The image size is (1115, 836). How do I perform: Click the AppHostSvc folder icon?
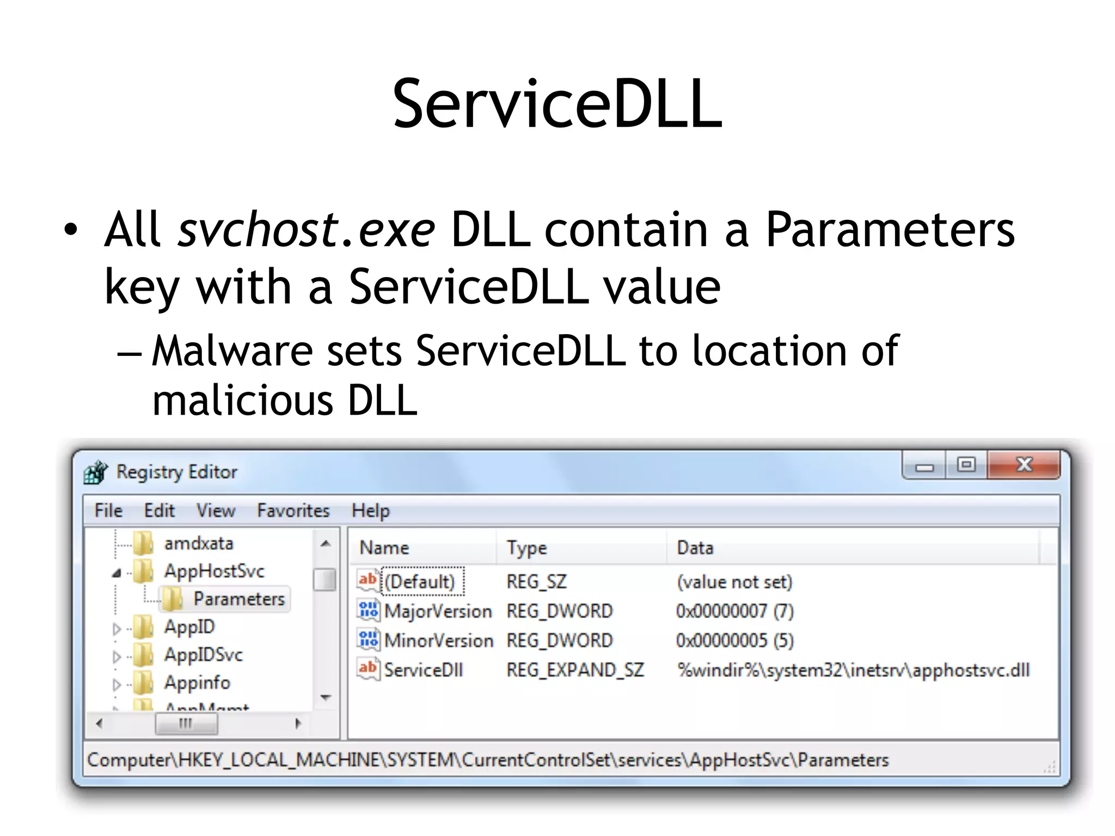point(144,571)
